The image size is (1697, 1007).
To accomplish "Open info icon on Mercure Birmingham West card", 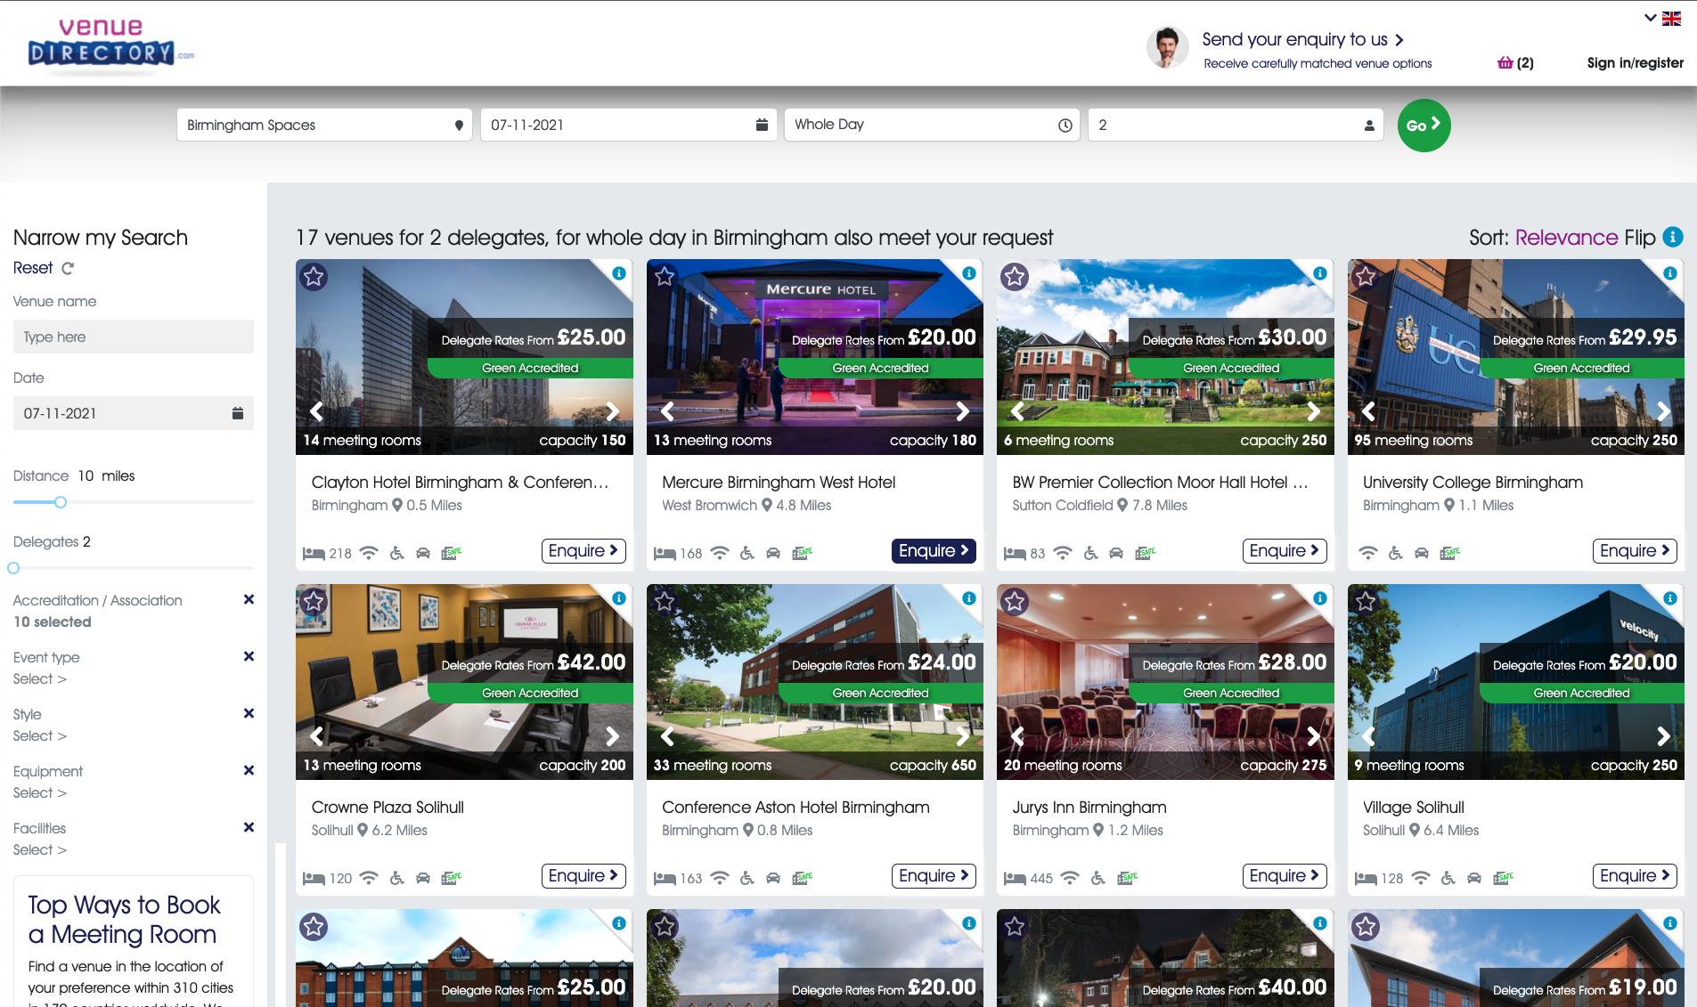I will point(969,273).
